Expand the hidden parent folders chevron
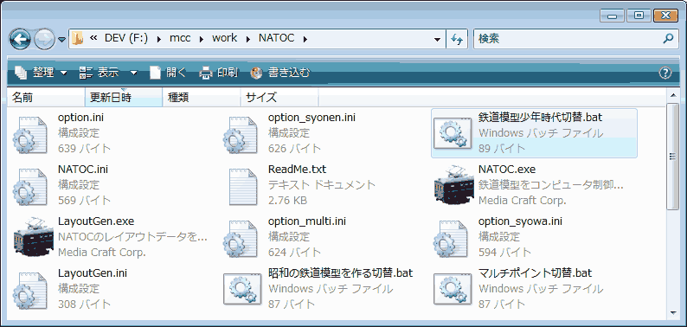 point(93,38)
